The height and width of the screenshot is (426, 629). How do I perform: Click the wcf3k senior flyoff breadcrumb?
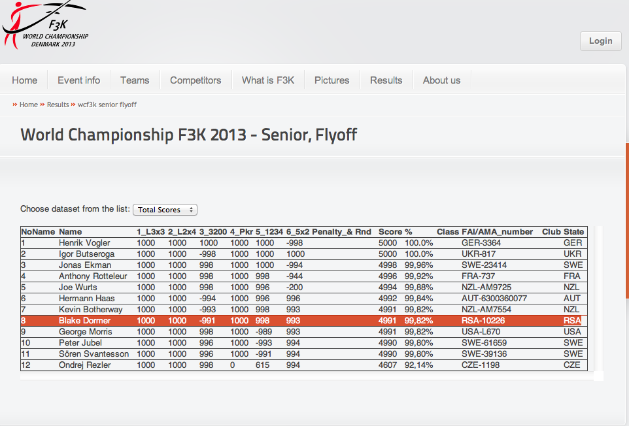coord(107,105)
